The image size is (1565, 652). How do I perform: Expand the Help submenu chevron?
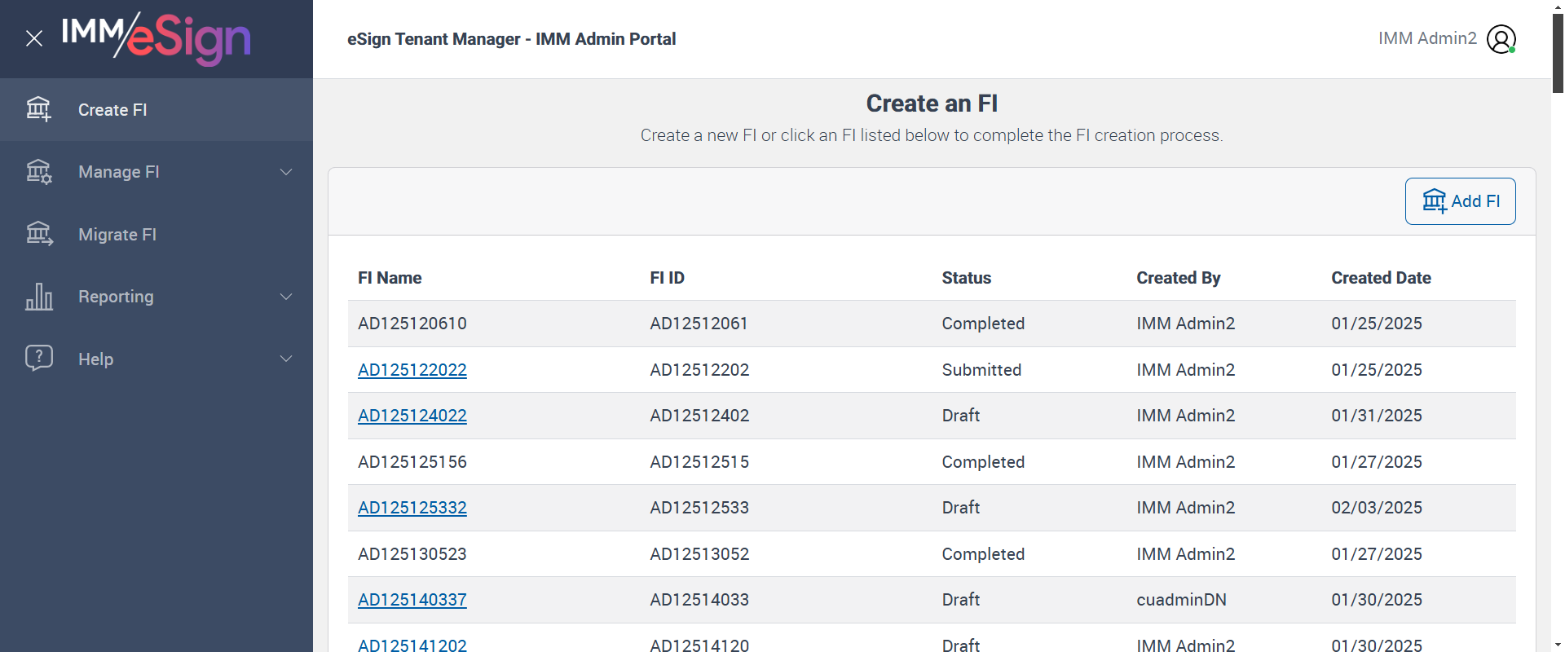[286, 359]
